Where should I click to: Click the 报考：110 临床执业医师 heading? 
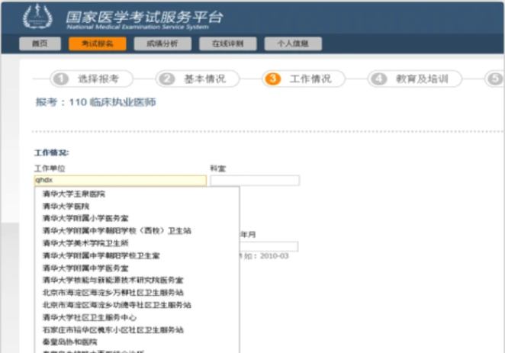pos(95,102)
